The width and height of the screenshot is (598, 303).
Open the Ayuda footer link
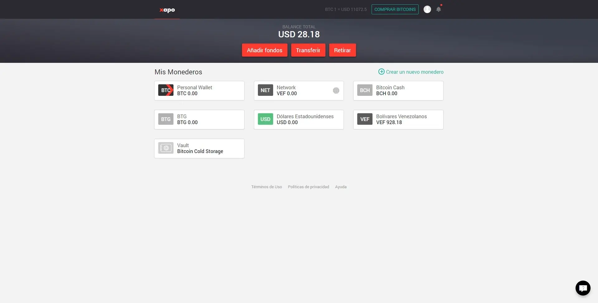click(x=341, y=187)
